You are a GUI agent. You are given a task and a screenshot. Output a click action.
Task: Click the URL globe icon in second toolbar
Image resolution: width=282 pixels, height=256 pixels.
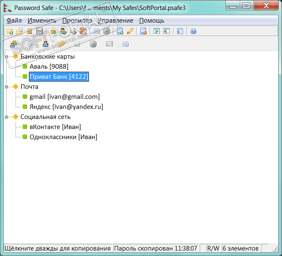click(x=93, y=44)
